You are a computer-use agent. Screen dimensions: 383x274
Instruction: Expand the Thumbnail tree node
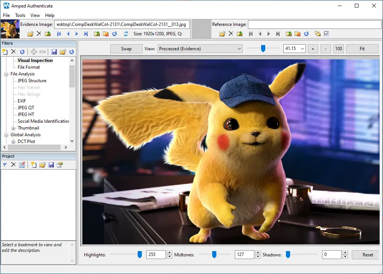click(x=14, y=128)
